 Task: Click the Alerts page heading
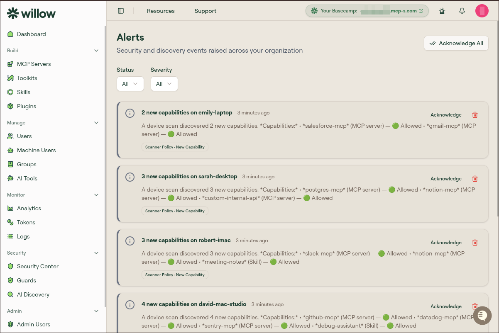130,37
